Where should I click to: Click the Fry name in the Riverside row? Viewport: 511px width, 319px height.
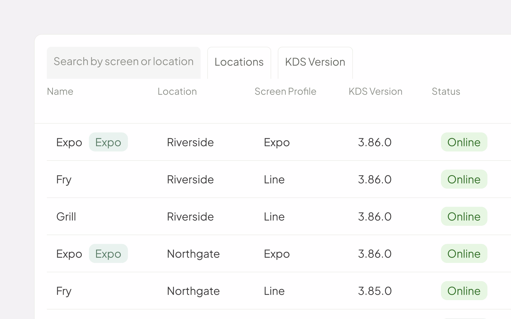tap(64, 180)
